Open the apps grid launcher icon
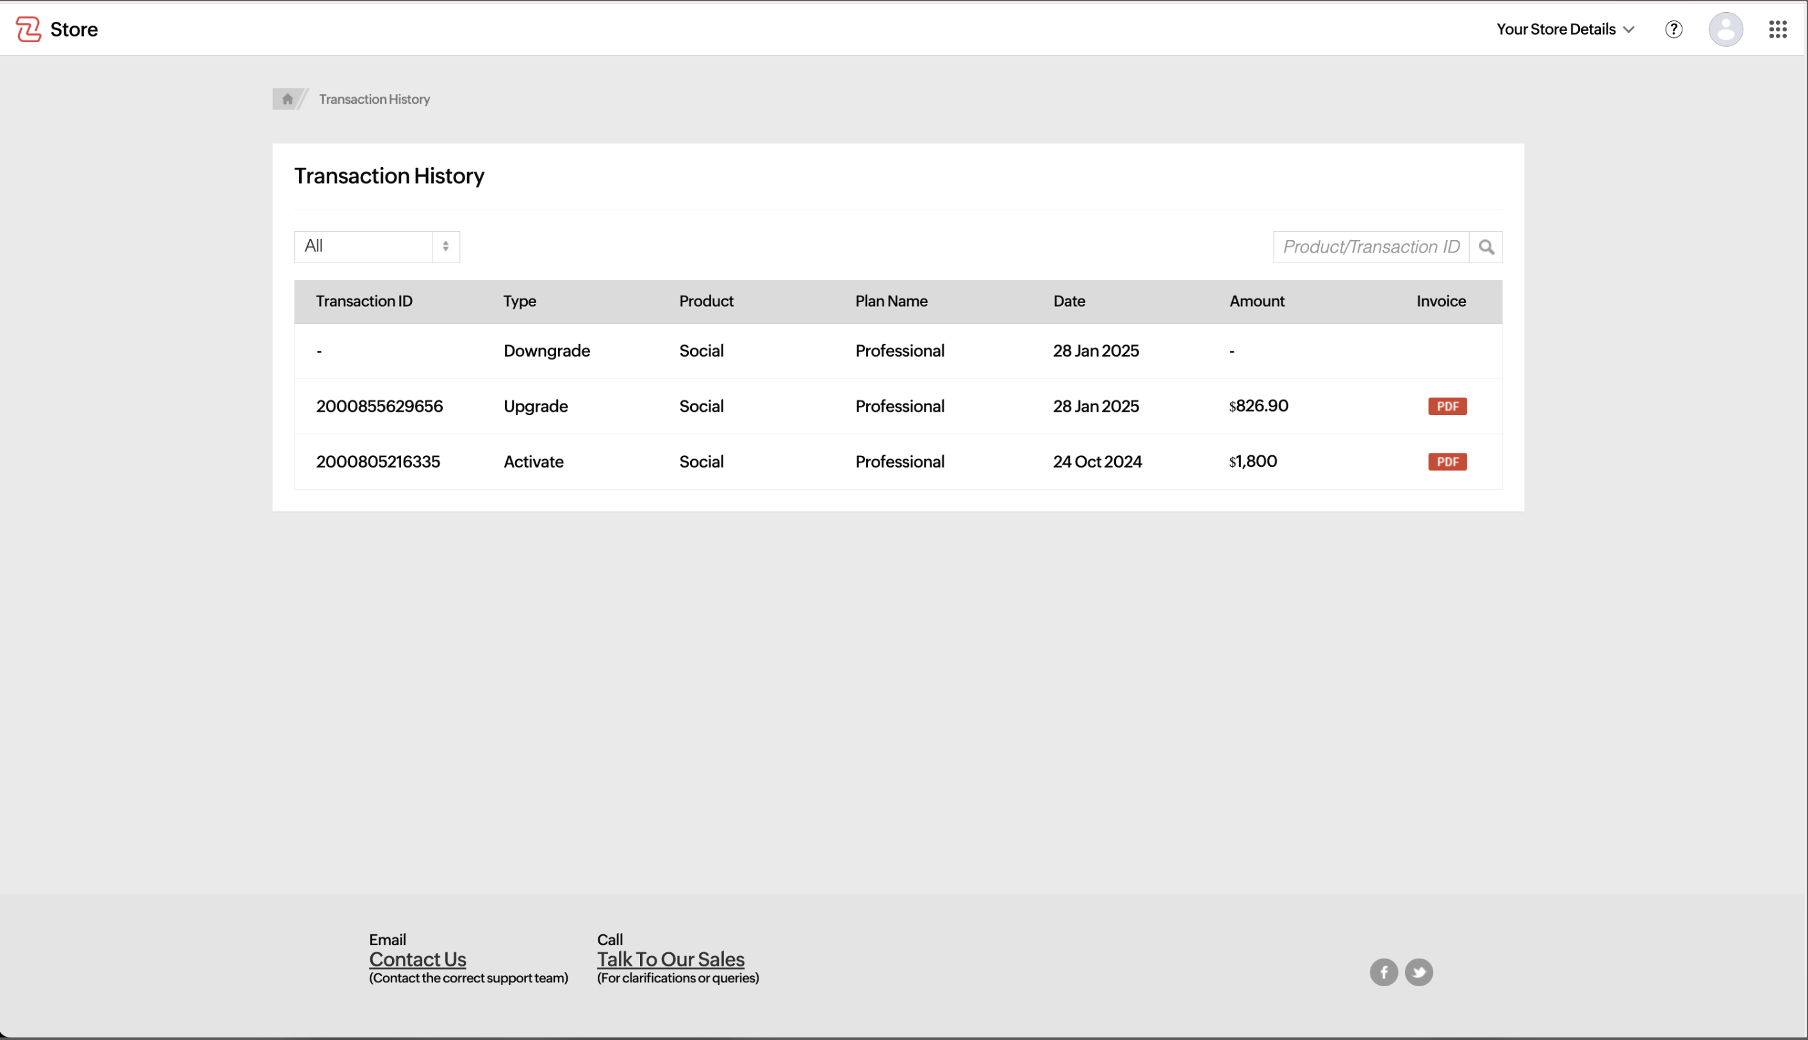 coord(1777,29)
